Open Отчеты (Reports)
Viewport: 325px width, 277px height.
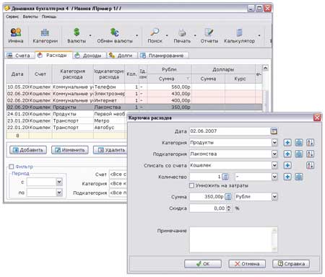209,35
